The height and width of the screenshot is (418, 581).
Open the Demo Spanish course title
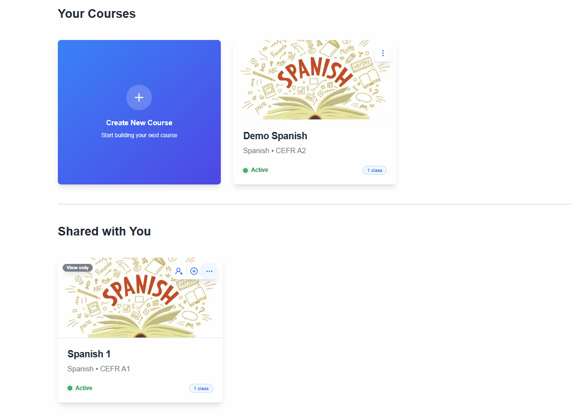[275, 136]
